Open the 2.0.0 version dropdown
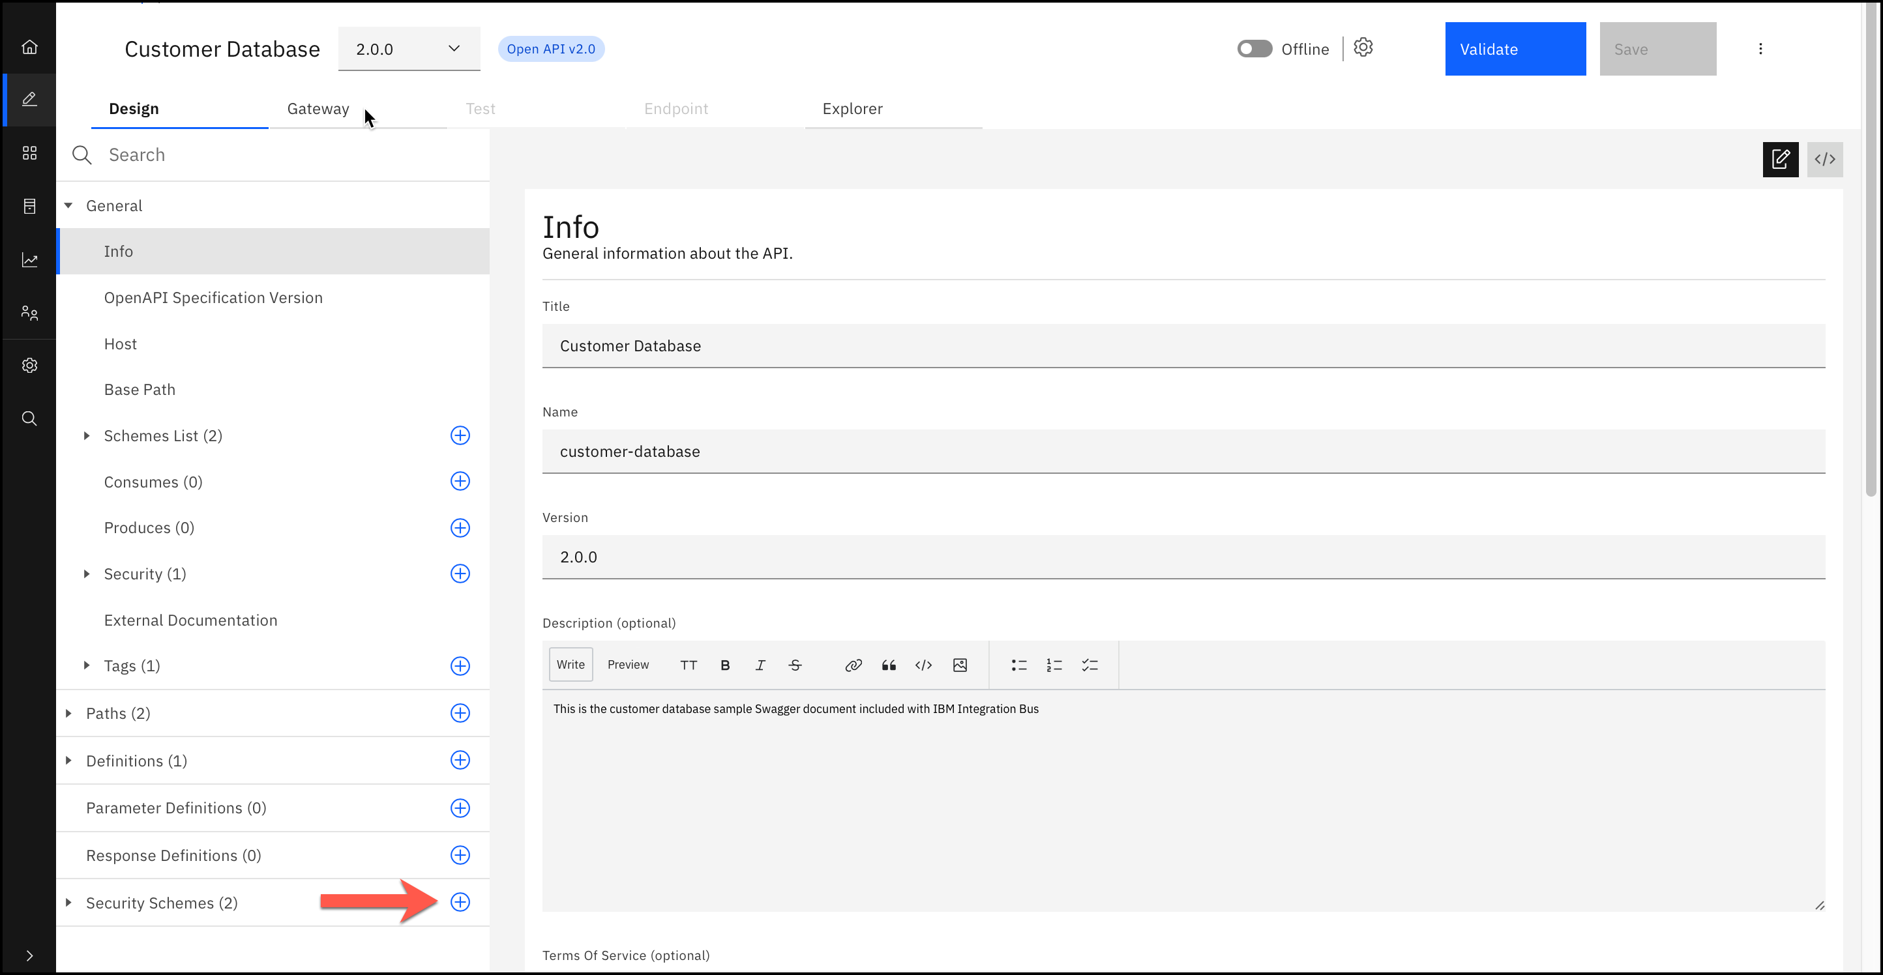The image size is (1883, 975). tap(409, 49)
